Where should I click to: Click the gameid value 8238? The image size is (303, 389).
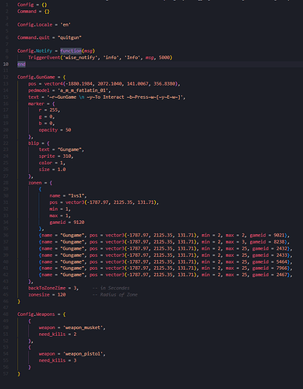[x=279, y=242]
